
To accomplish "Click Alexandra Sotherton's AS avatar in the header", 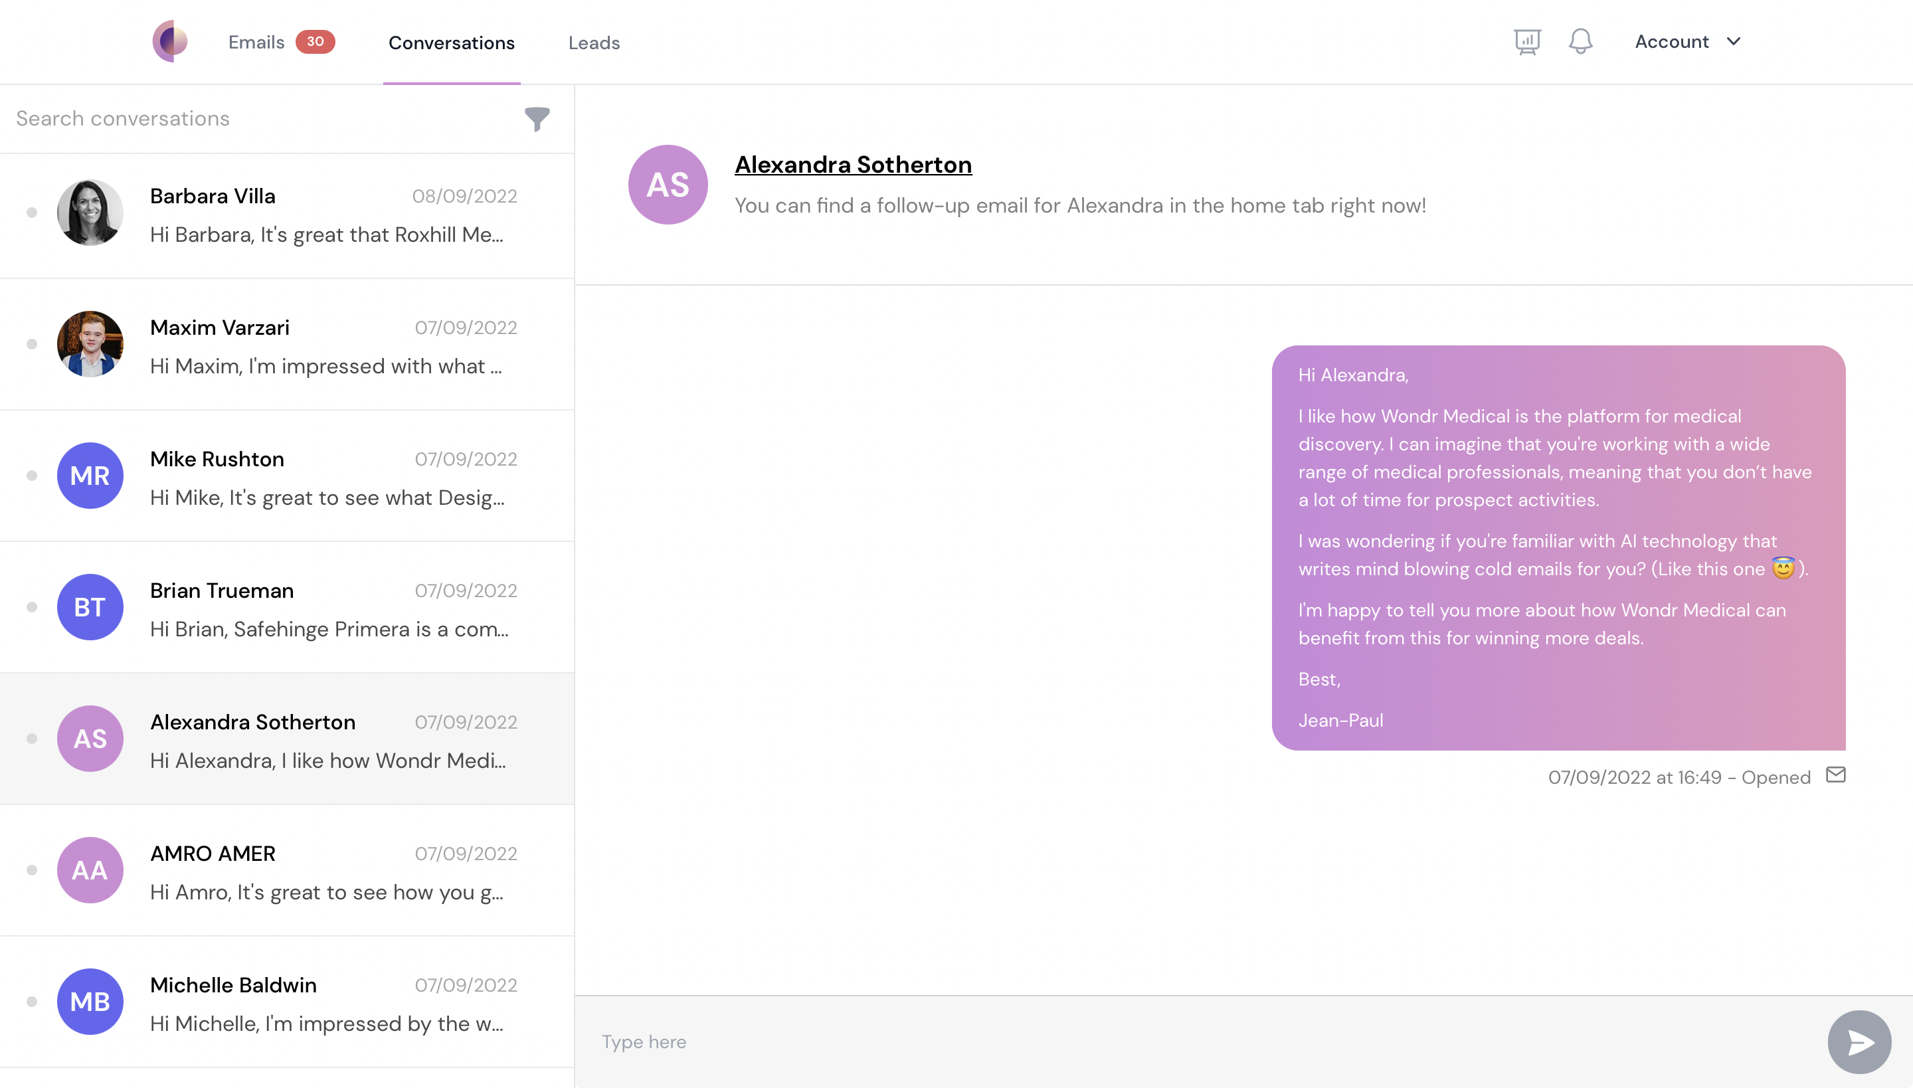I will [x=668, y=184].
